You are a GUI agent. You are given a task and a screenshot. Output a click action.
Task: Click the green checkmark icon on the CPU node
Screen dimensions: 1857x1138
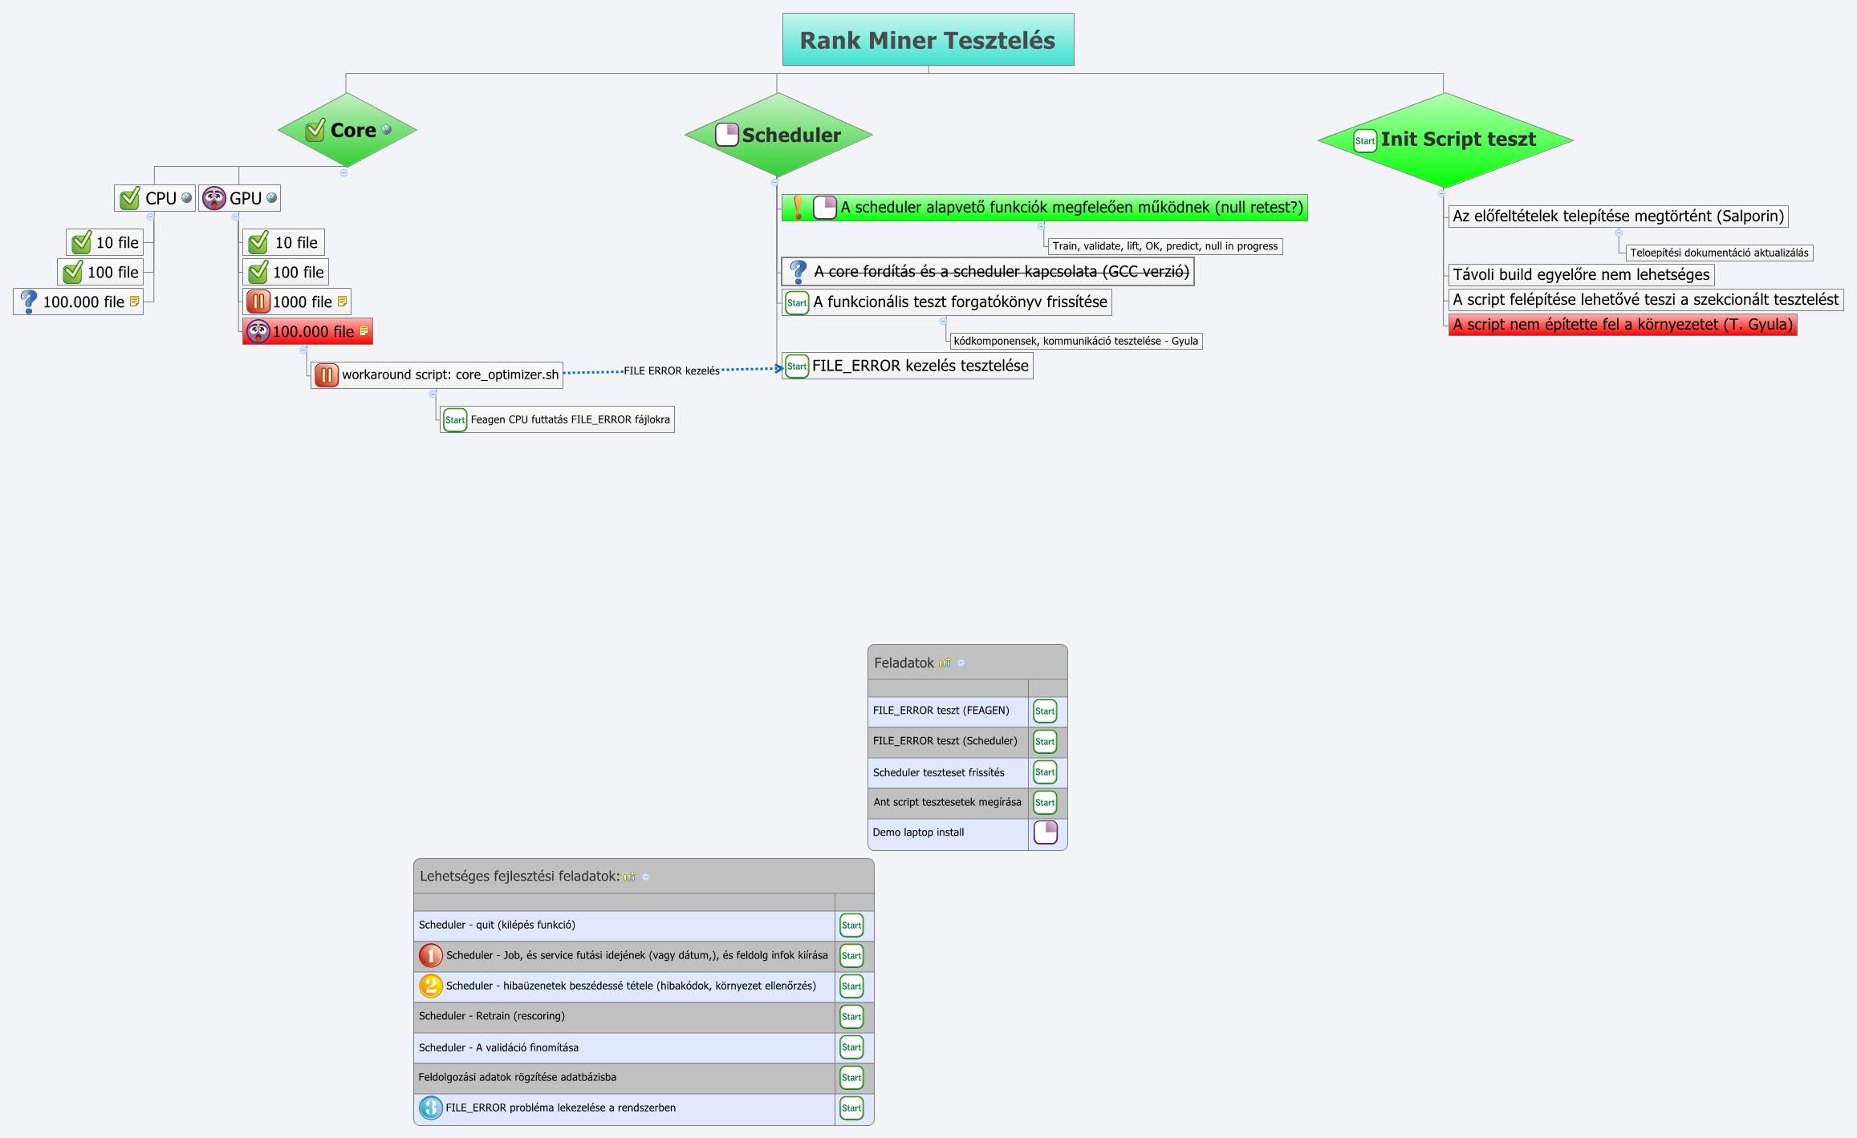click(131, 198)
